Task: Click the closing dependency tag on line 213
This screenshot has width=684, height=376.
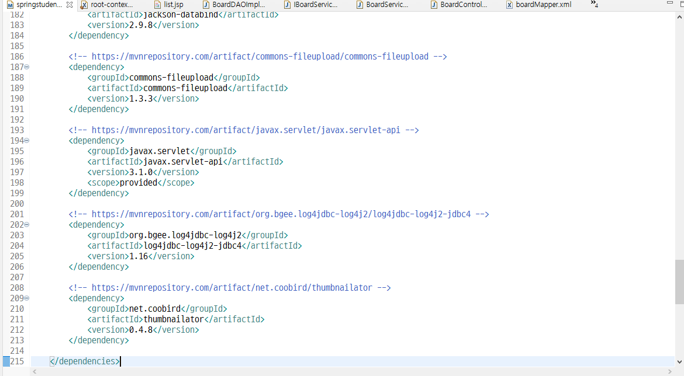Action: tap(99, 341)
